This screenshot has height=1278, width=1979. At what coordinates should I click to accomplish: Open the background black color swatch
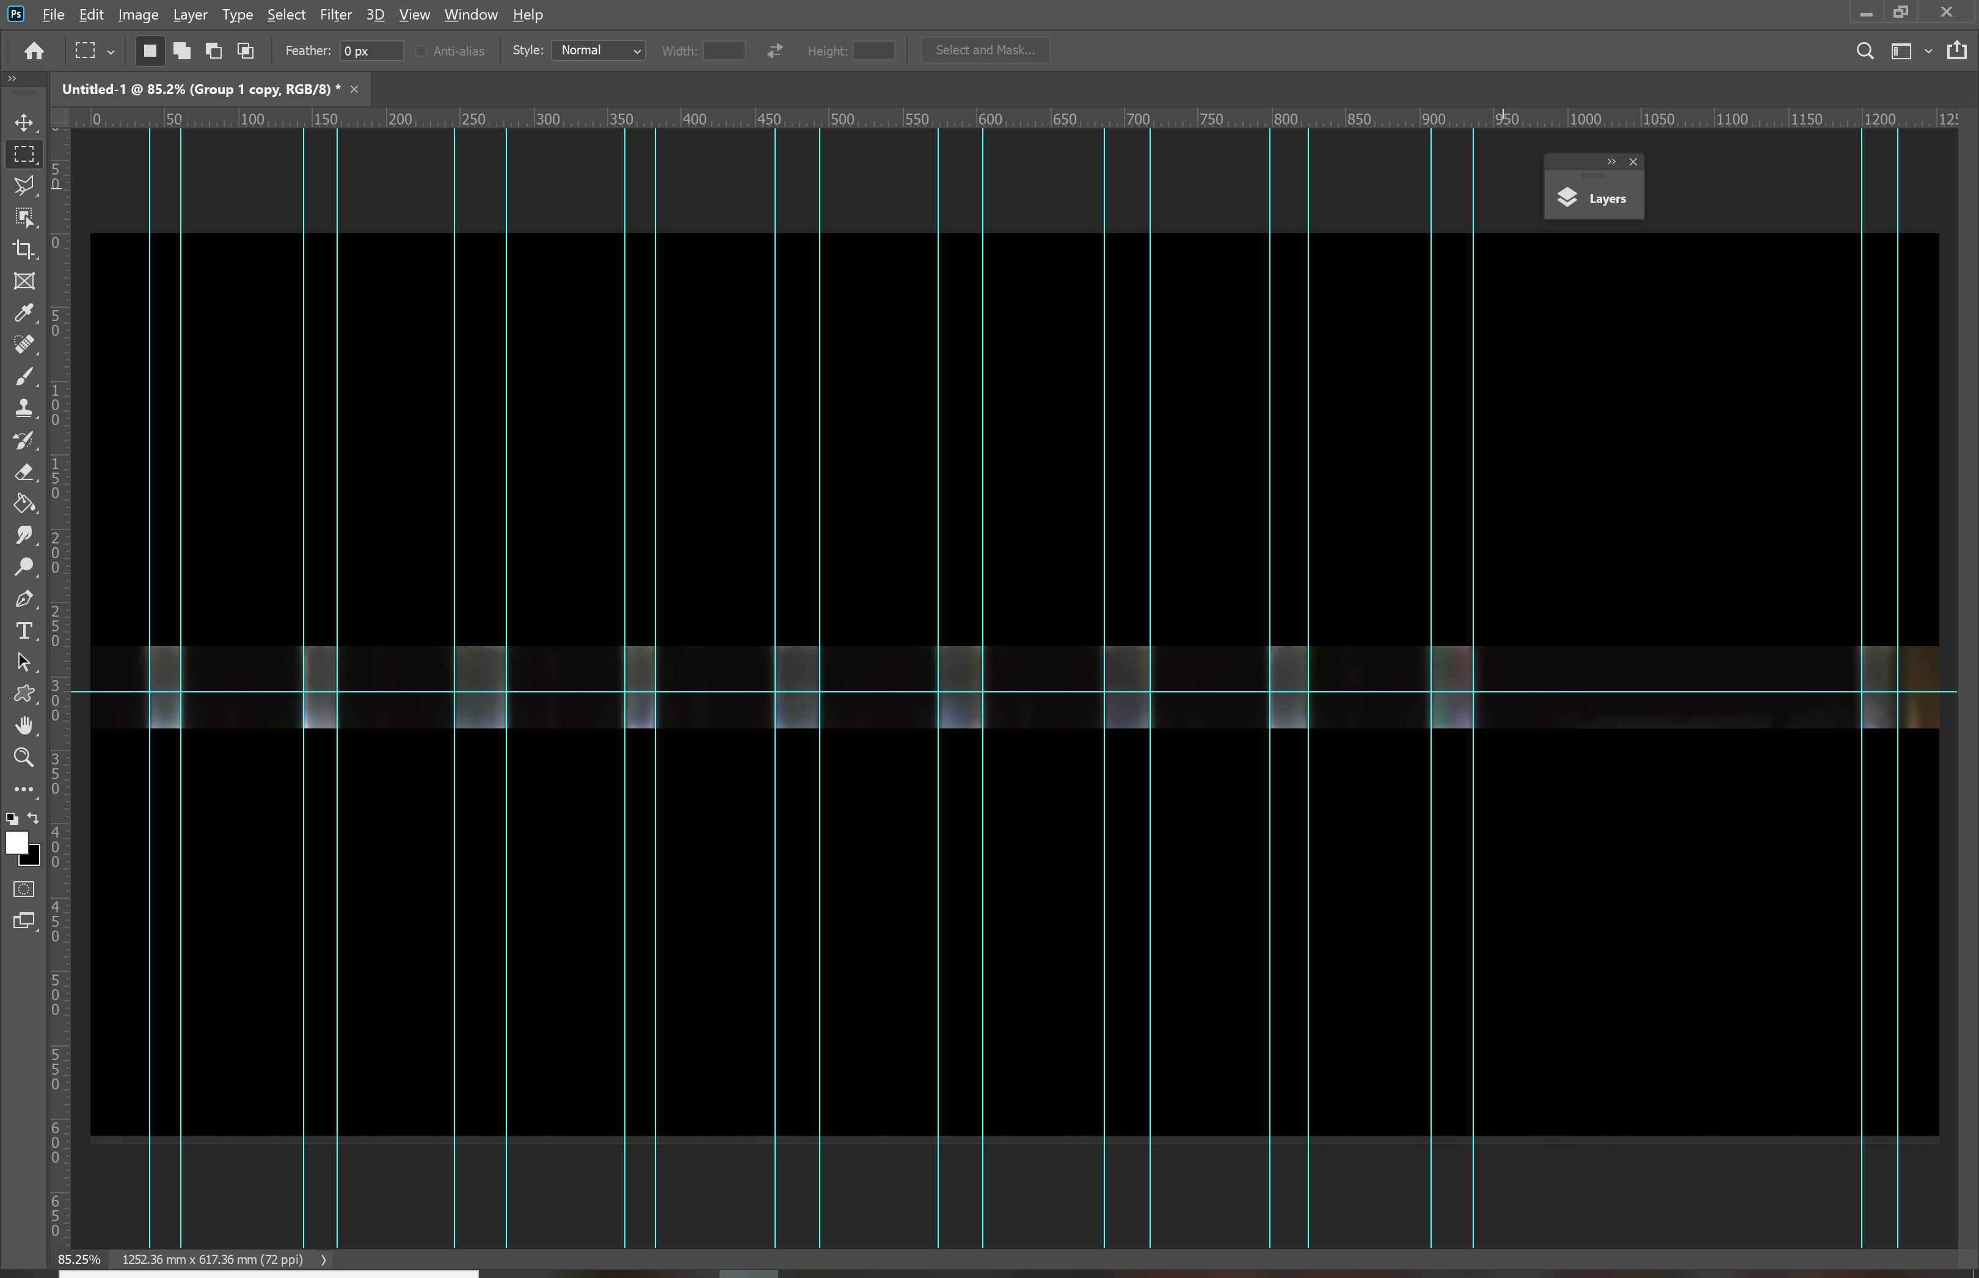pos(34,860)
